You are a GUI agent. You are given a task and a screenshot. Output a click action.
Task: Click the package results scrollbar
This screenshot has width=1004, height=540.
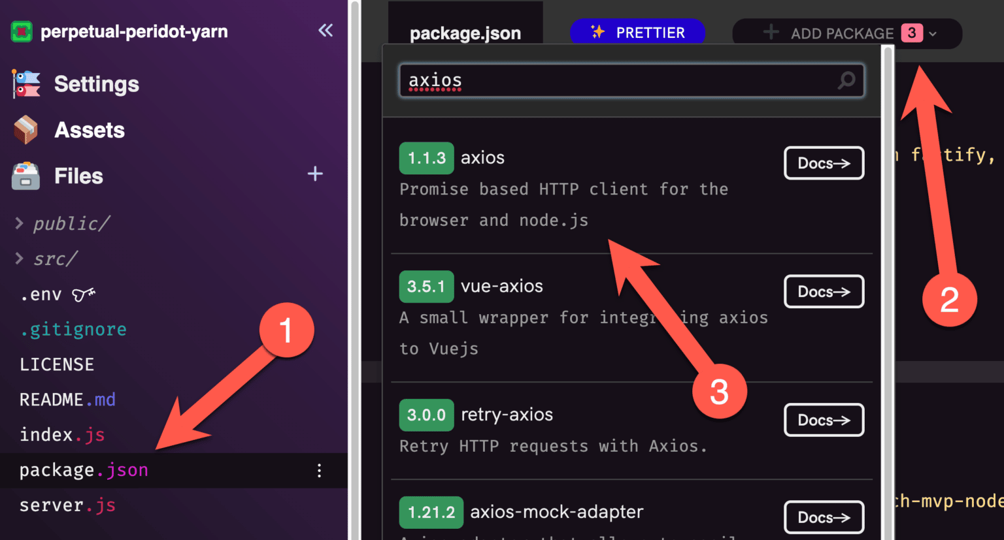pyautogui.click(x=888, y=261)
